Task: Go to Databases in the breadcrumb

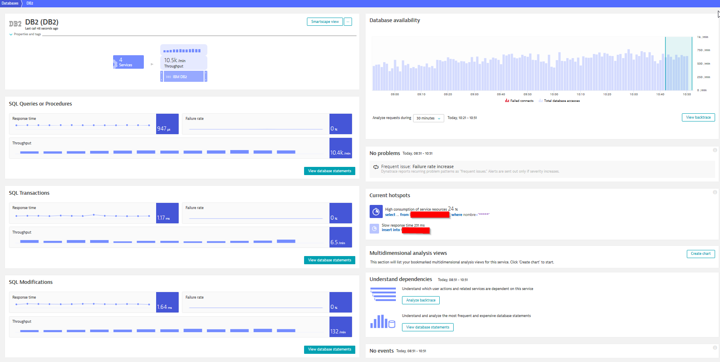Action: 10,3
